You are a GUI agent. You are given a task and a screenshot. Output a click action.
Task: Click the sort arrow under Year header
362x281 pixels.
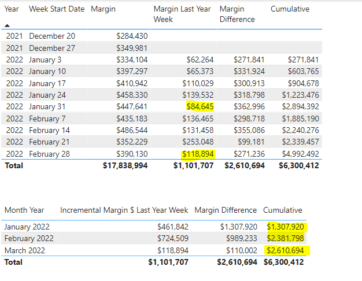(7, 25)
